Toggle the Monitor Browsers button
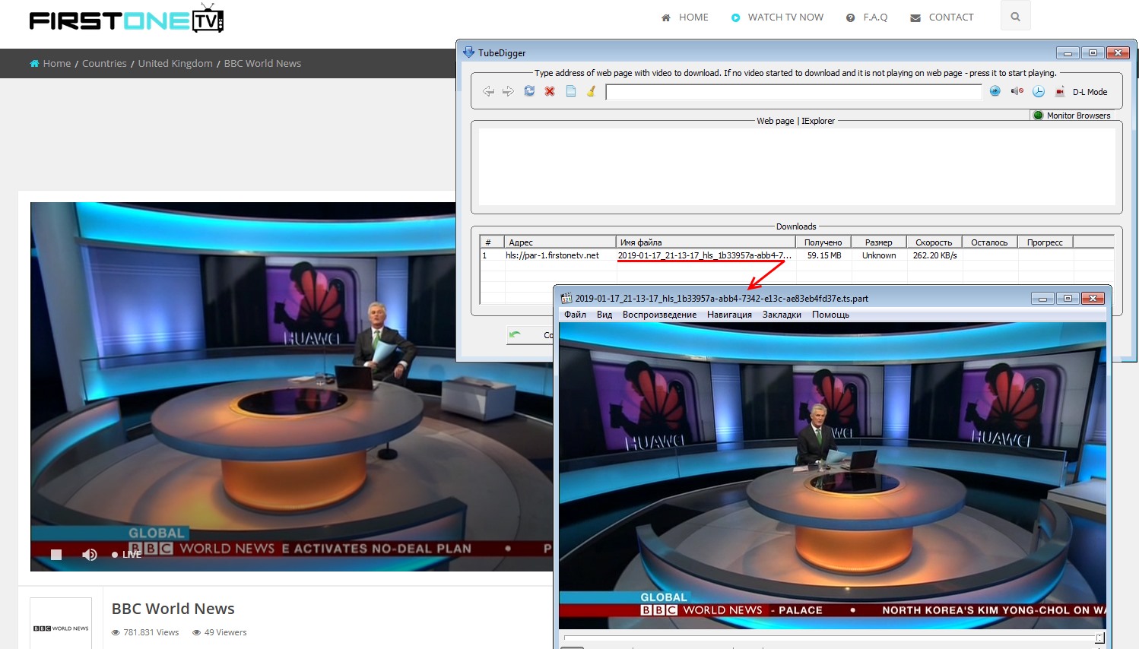This screenshot has height=649, width=1139. [1072, 116]
